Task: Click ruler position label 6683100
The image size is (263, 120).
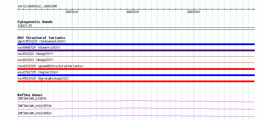Action: tap(72, 12)
